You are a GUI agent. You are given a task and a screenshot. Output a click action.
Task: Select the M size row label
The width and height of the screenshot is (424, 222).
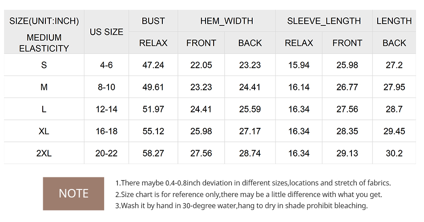44,87
